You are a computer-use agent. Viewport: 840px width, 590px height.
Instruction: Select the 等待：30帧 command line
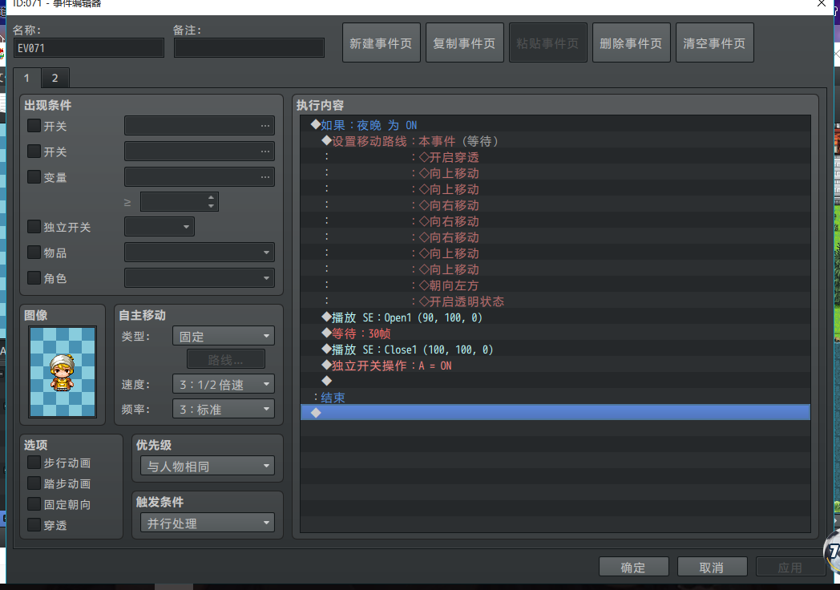(x=555, y=333)
